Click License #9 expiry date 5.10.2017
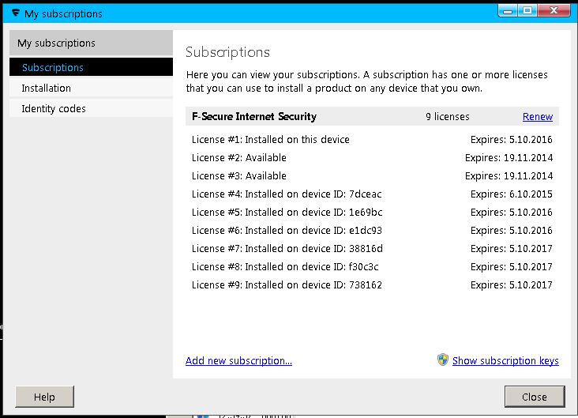This screenshot has width=578, height=418. click(x=512, y=284)
